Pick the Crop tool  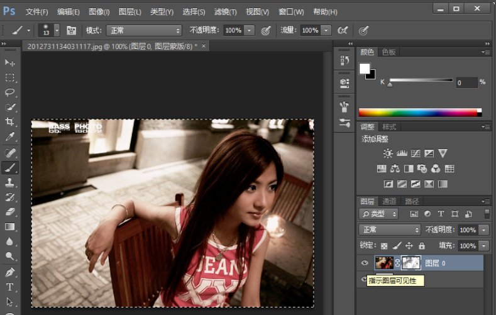[10, 121]
